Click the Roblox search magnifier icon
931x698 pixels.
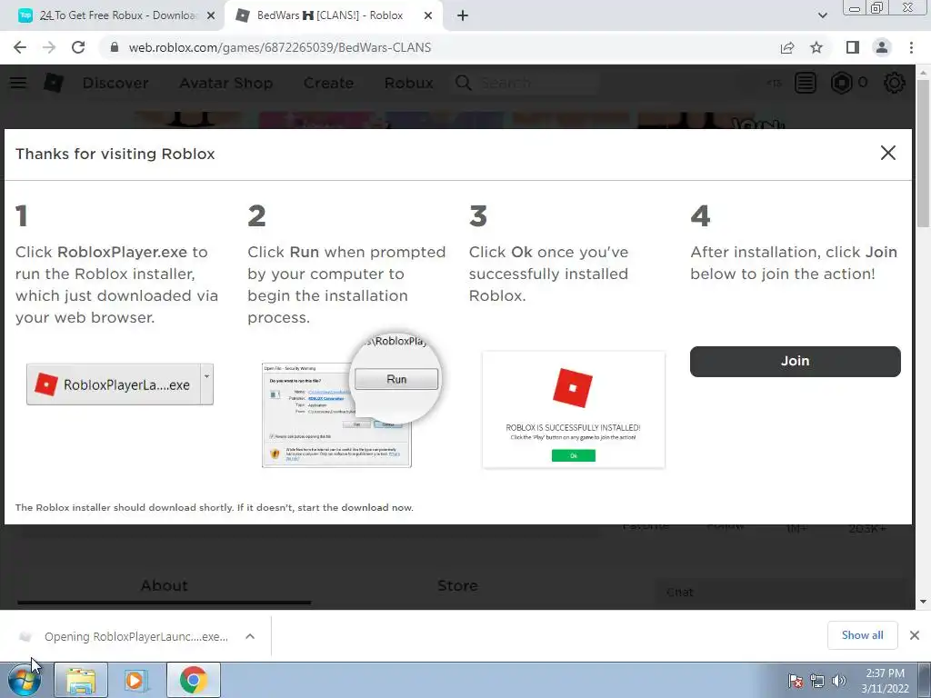(463, 83)
